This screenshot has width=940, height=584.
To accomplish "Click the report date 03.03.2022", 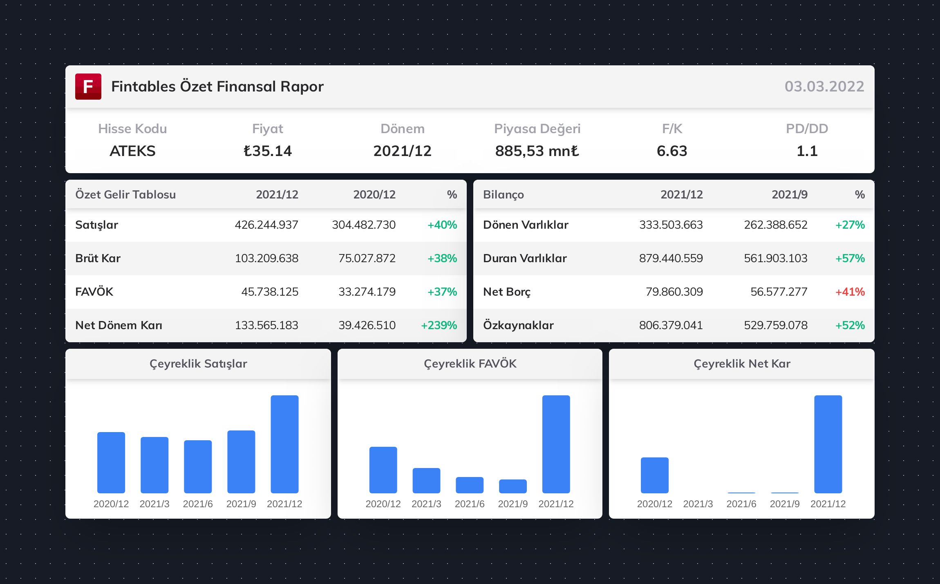I will tap(824, 87).
